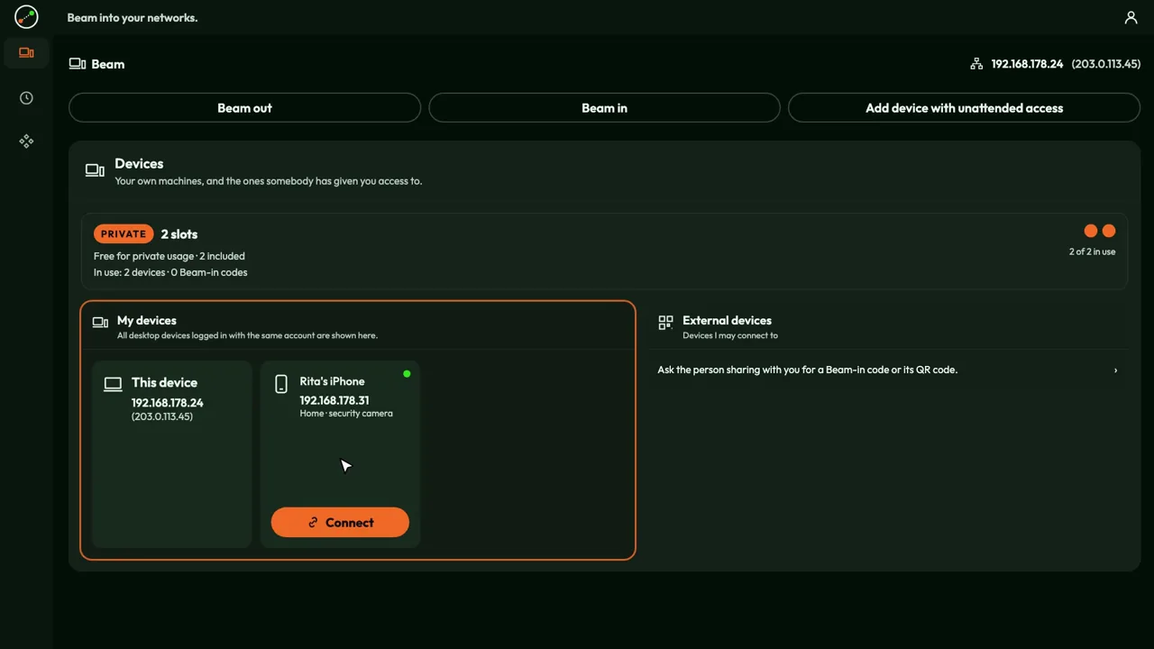
Task: Click the laptop icon on This device
Action: (113, 384)
